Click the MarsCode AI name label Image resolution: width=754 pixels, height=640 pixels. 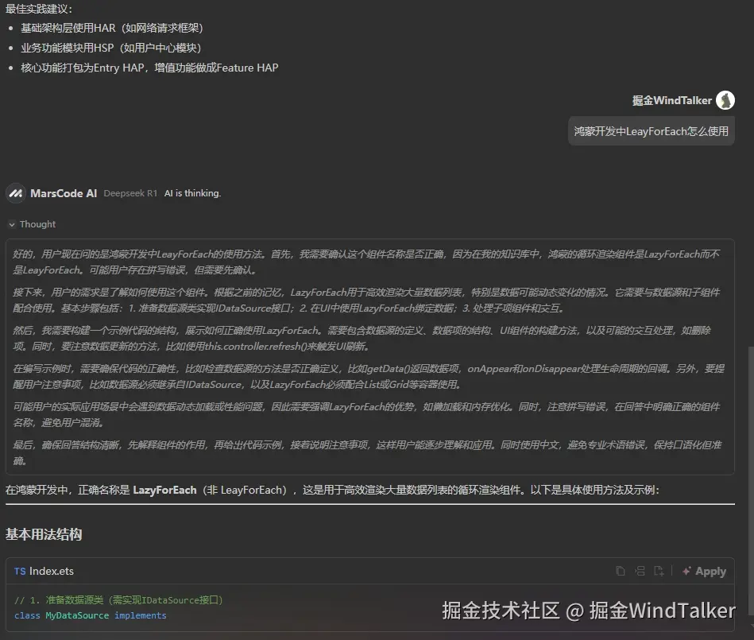pos(64,193)
